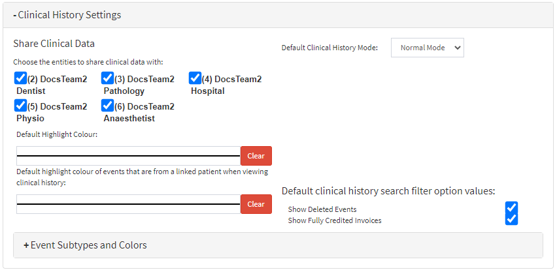Clear the Default Highlight Colour value
This screenshot has height=270, width=557.
click(x=256, y=156)
